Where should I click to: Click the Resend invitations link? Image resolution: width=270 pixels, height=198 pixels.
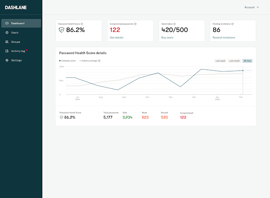224,37
